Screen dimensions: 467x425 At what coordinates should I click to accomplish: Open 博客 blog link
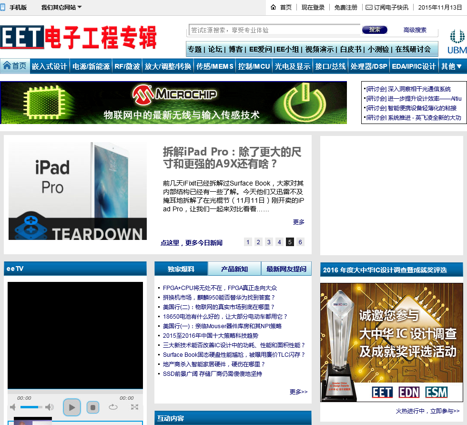click(x=235, y=49)
